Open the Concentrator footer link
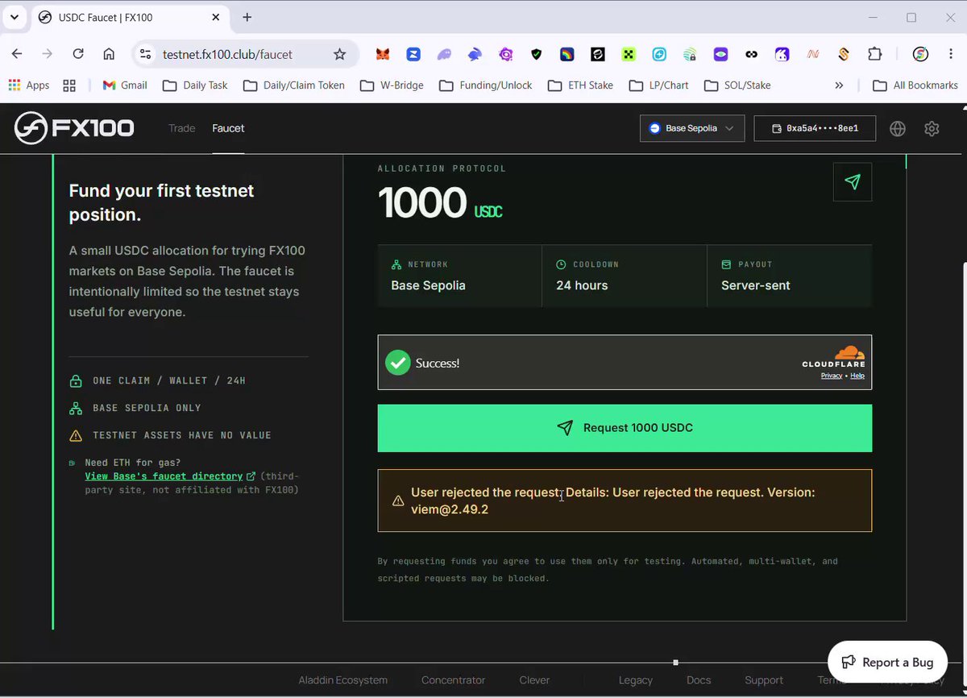 [x=453, y=680]
